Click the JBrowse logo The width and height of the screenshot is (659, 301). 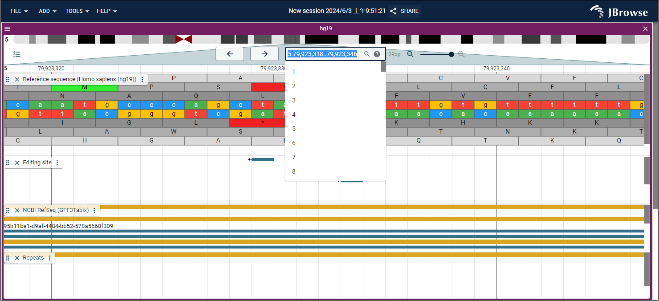point(619,12)
